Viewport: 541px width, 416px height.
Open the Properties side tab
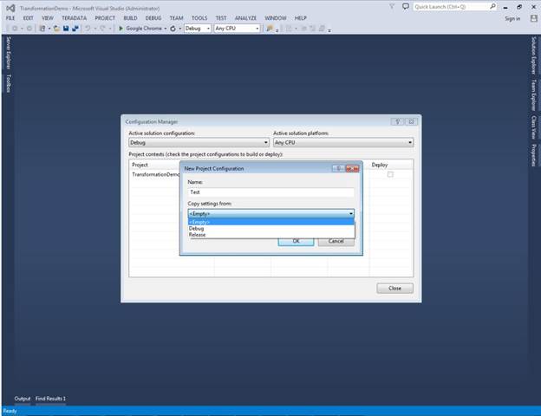[534, 155]
